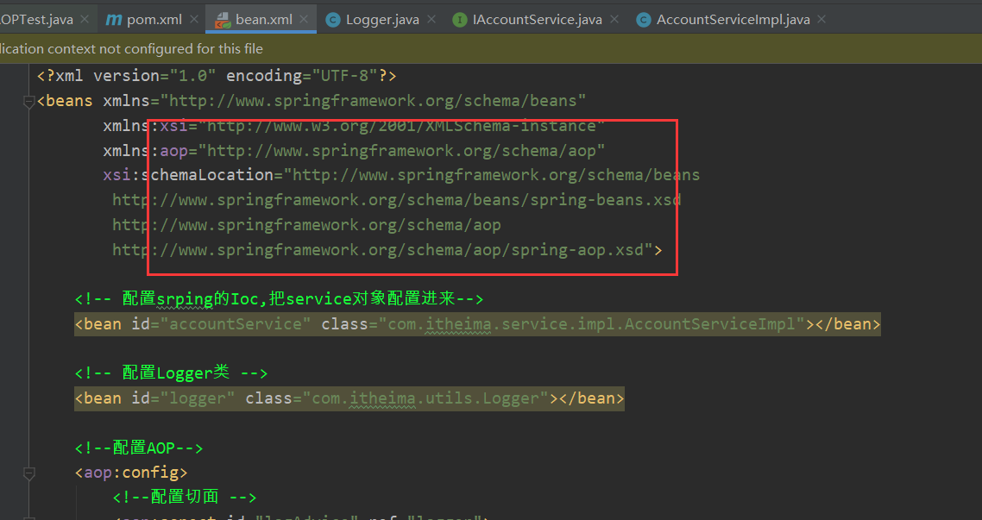Click the 配置AOP comment

[x=138, y=448]
